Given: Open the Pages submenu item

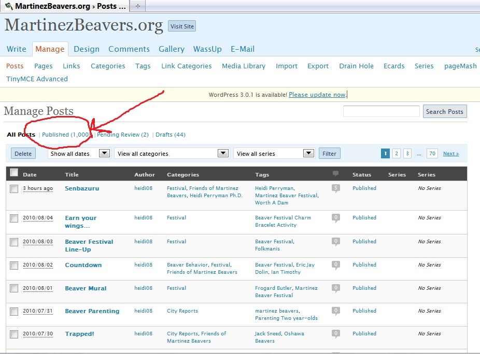Looking at the screenshot, I should point(44,66).
